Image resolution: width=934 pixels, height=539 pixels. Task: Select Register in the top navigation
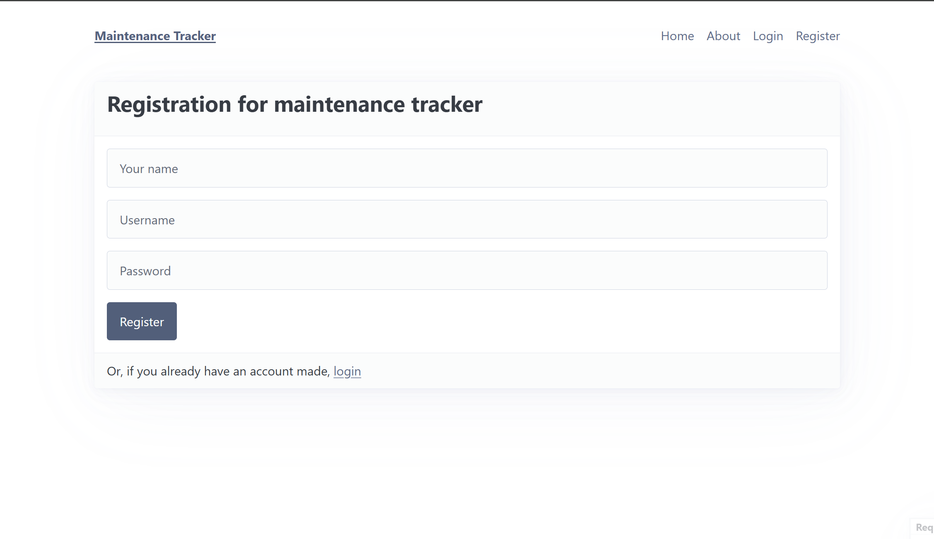818,36
